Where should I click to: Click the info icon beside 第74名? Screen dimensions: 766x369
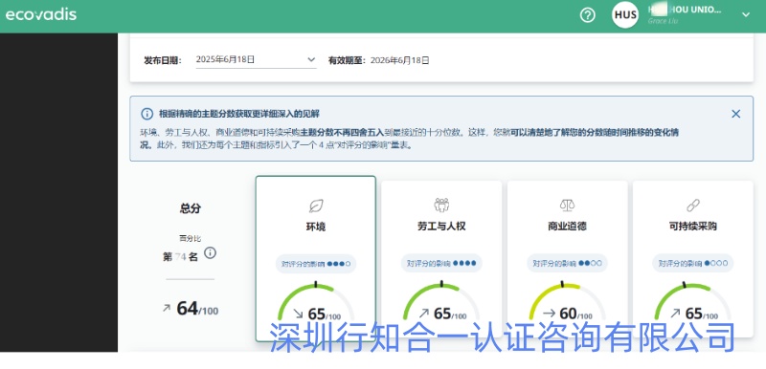point(210,253)
